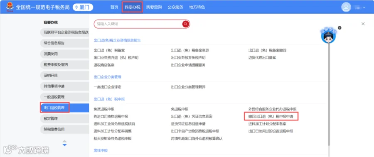Open the 退税商店备案 link

coord(104,65)
